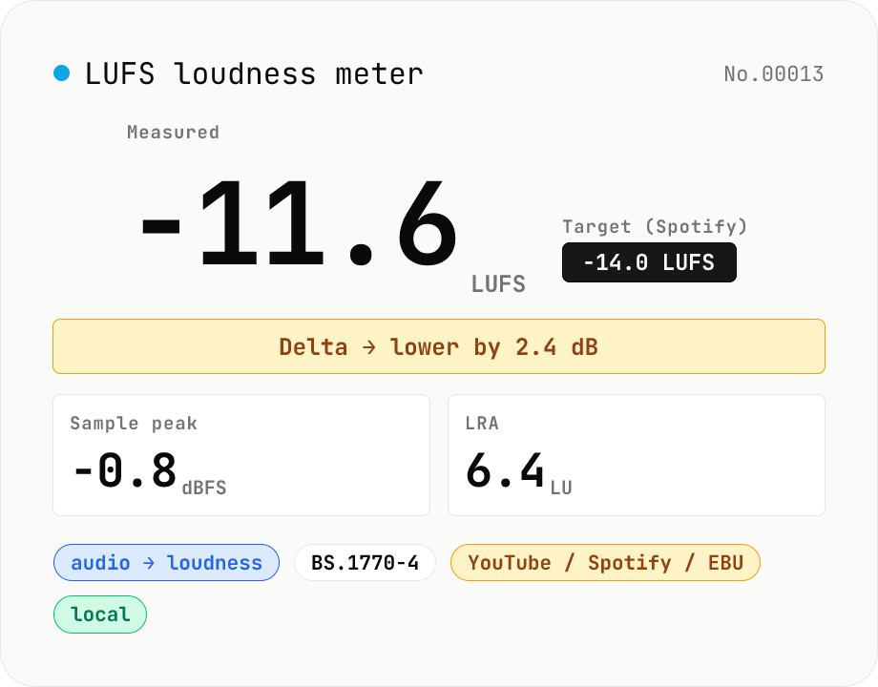Click the green local tag
Viewport: 878px width, 687px height.
tap(100, 614)
